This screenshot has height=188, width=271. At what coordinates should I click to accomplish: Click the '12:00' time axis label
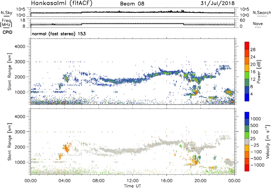pos(132,181)
